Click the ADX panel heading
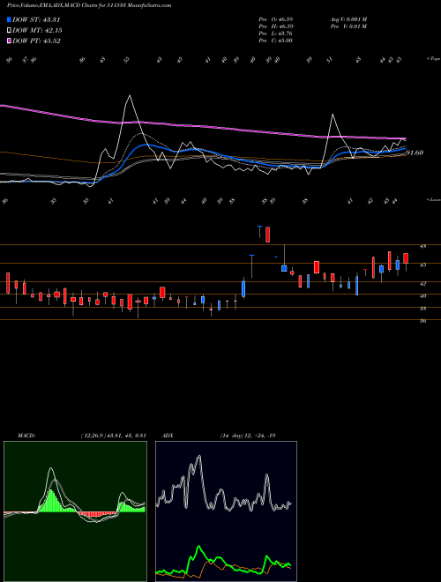The height and width of the screenshot is (582, 441). [168, 436]
